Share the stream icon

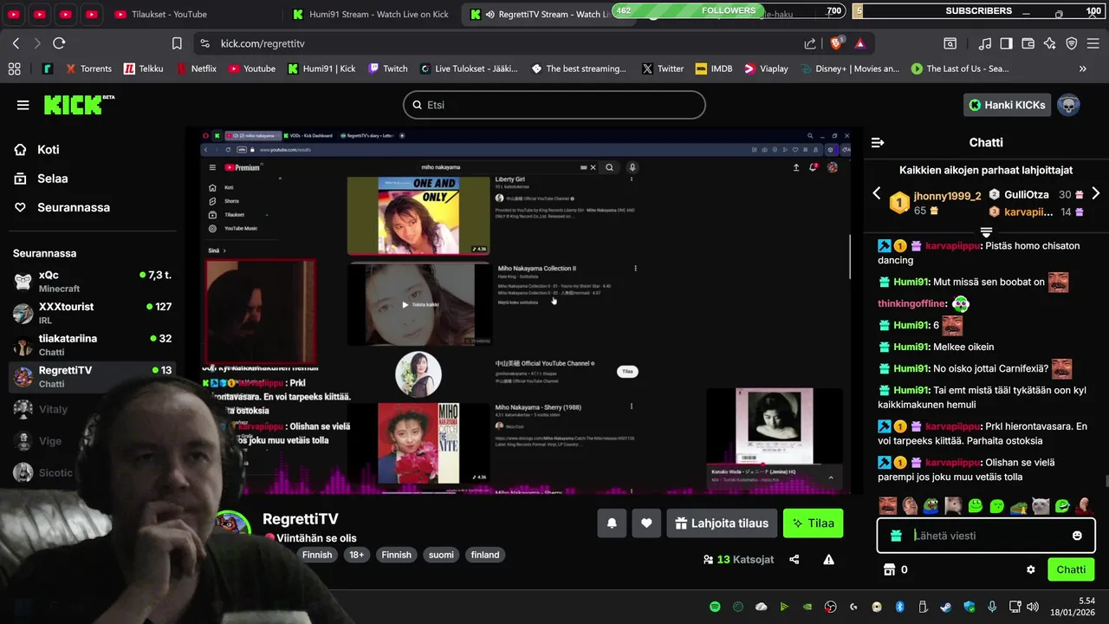(794, 560)
